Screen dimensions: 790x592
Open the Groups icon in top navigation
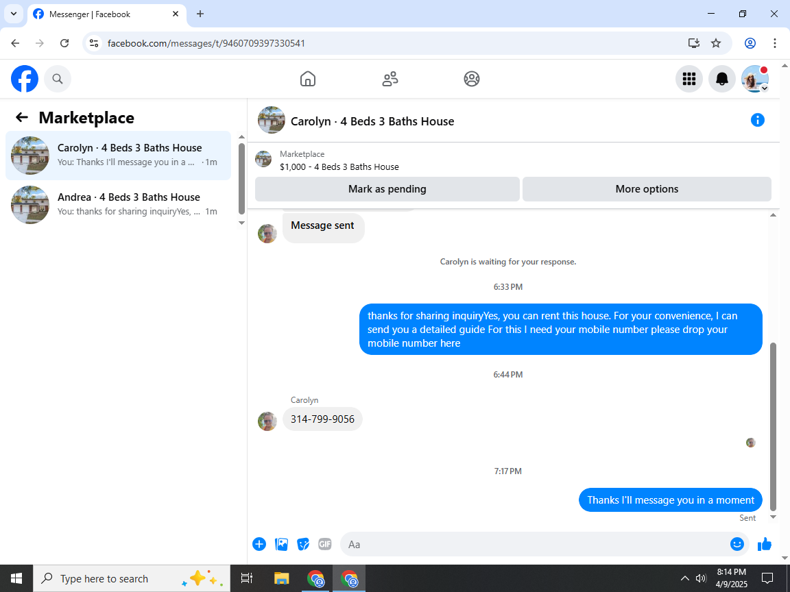pos(472,79)
